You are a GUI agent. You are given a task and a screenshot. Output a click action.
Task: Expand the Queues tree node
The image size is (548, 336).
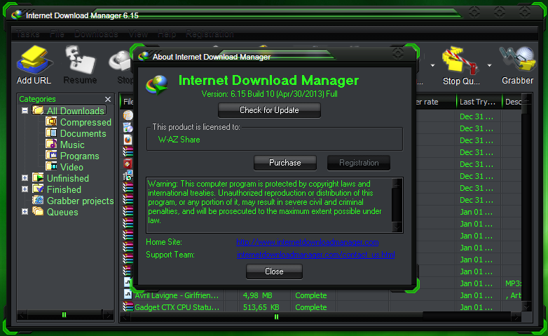point(25,211)
